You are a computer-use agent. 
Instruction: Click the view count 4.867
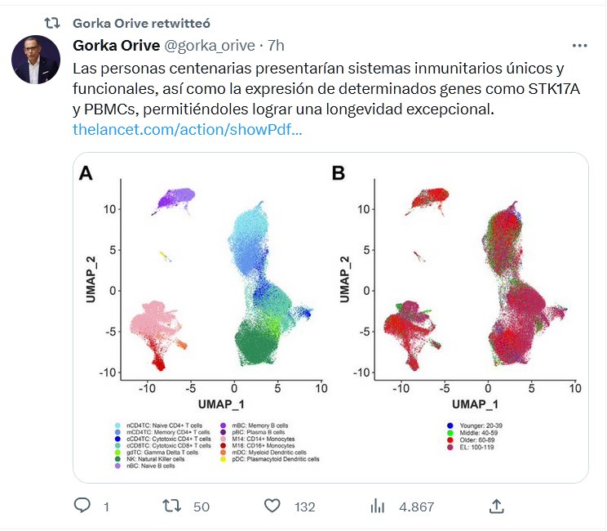click(416, 506)
